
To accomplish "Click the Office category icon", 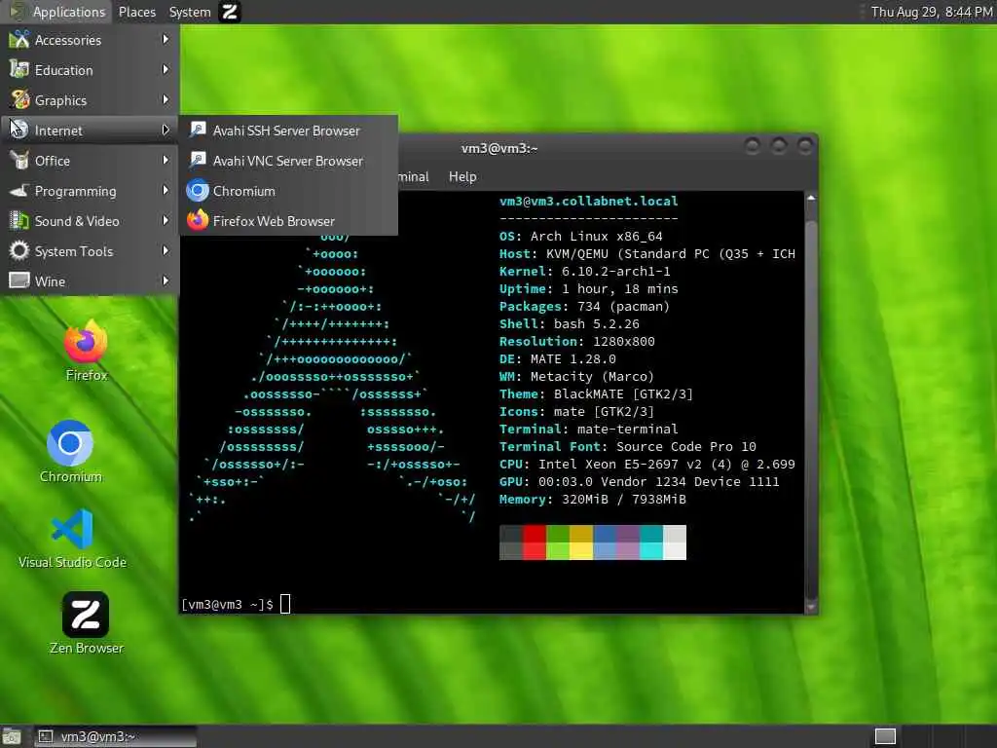I will (x=19, y=161).
